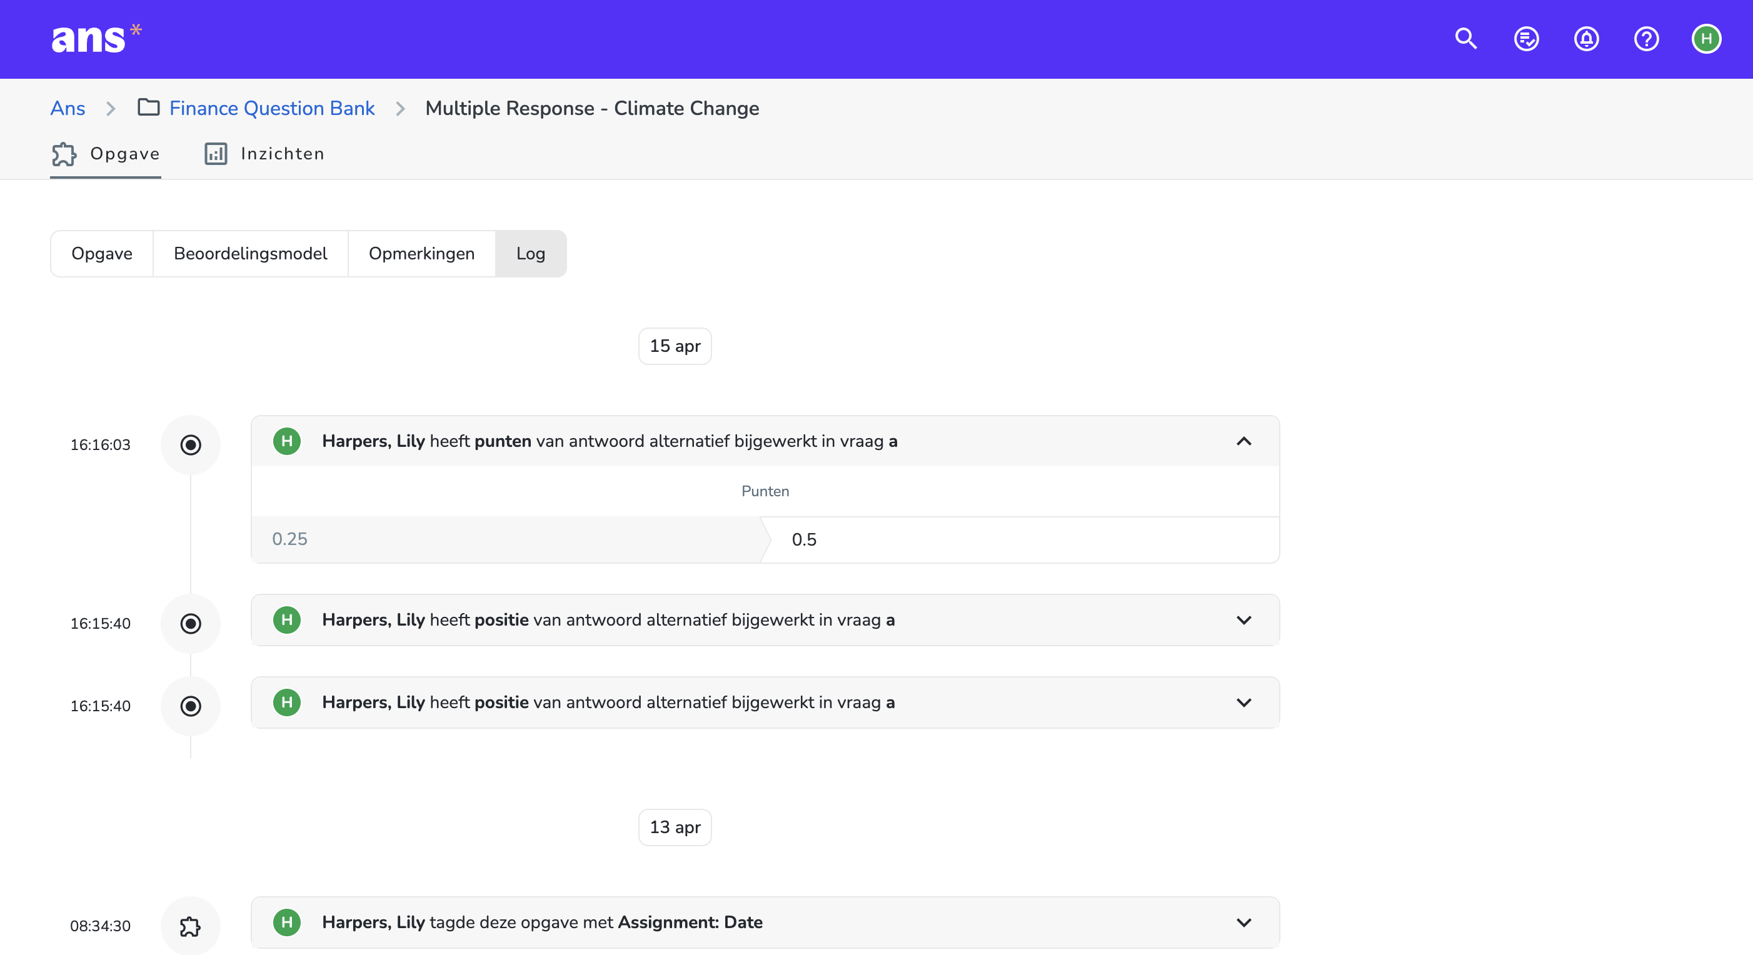Viewport: 1753px width, 955px height.
Task: Click the 16:16:03 timestamp
Action: coord(100,445)
